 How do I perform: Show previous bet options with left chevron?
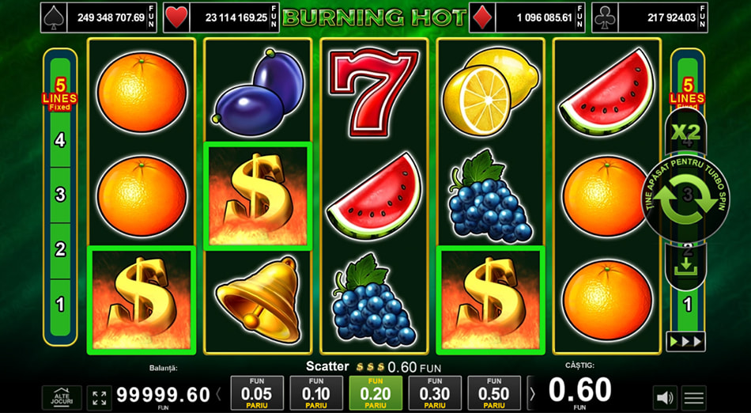(x=219, y=394)
